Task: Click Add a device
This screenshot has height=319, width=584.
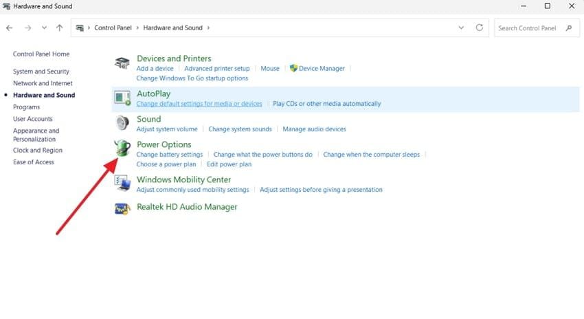Action: tap(155, 69)
